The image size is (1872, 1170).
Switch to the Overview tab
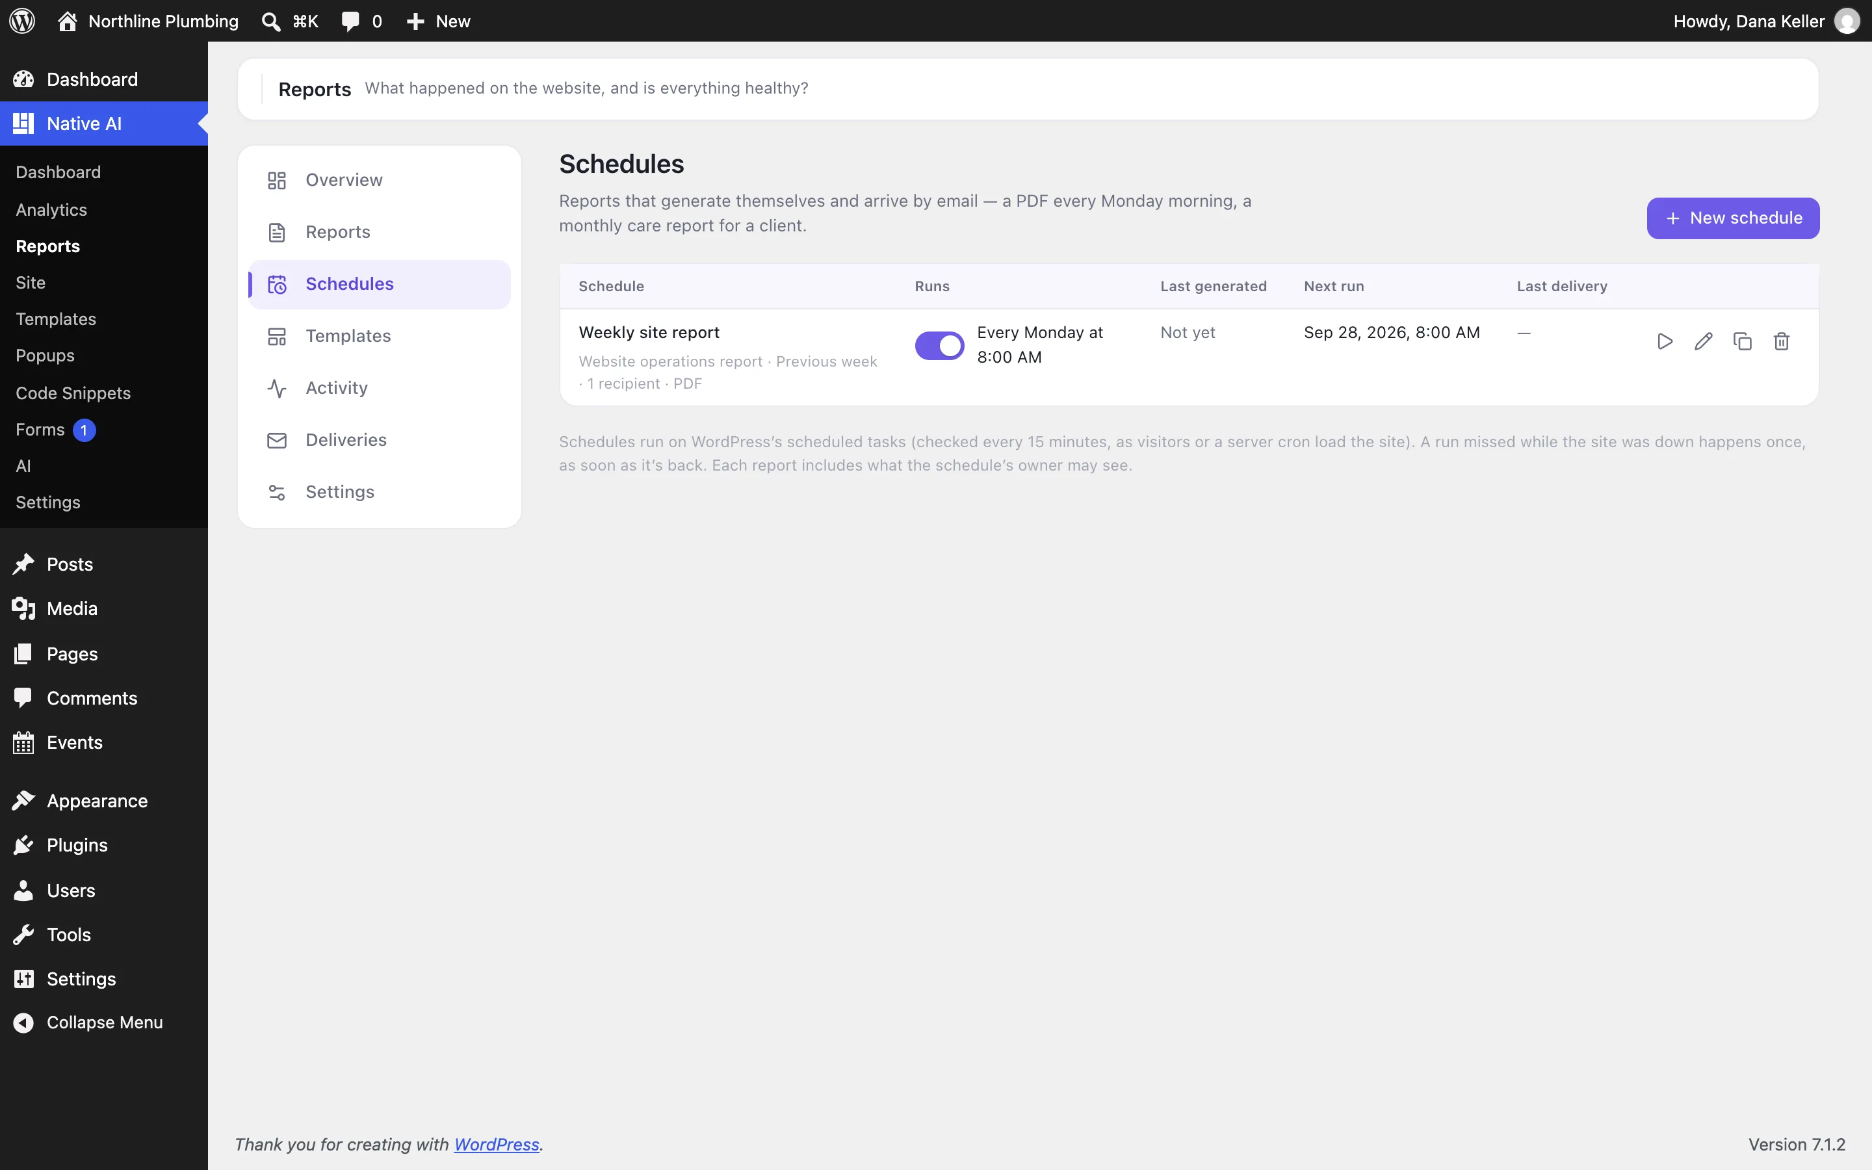379,180
